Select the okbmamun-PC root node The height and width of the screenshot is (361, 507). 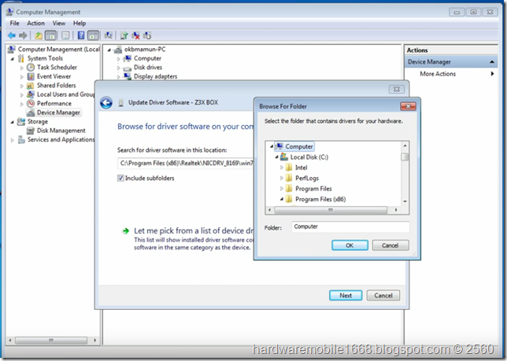(x=145, y=50)
